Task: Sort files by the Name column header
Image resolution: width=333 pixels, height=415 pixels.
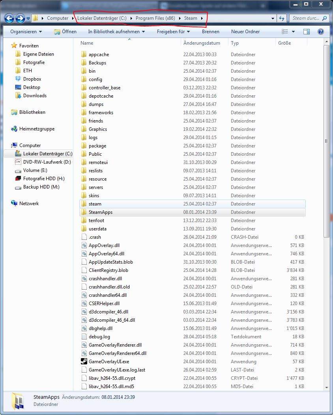Action: tap(87, 43)
